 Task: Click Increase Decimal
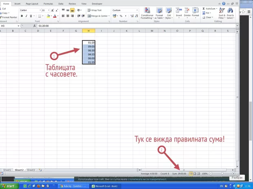pyautogui.click(x=132, y=16)
